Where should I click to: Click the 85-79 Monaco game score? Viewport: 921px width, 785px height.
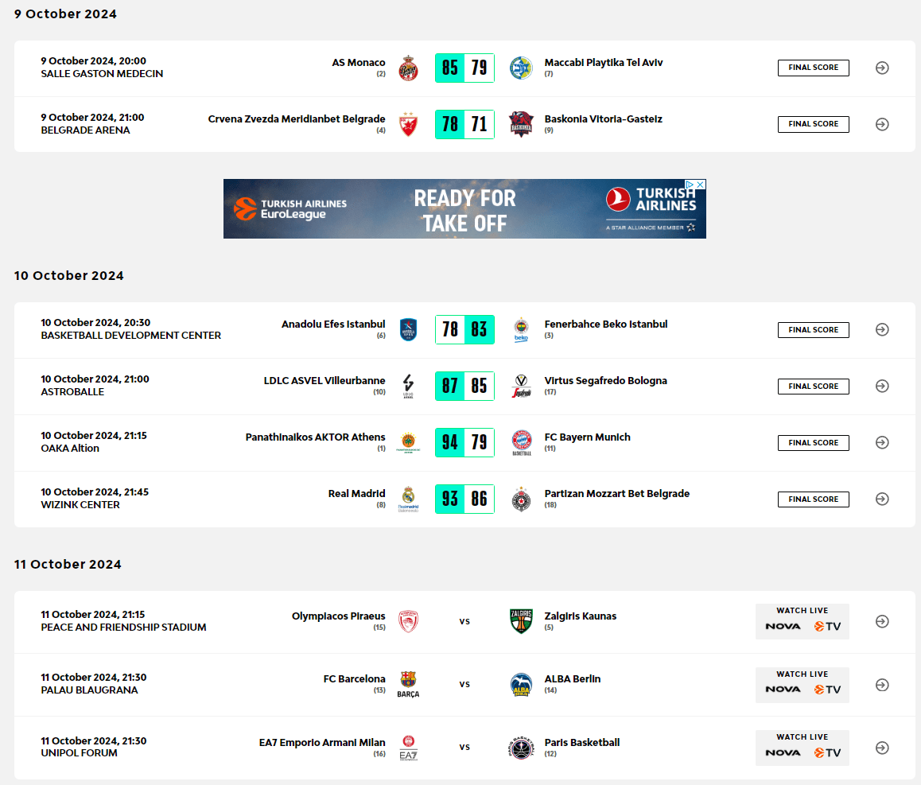point(464,68)
